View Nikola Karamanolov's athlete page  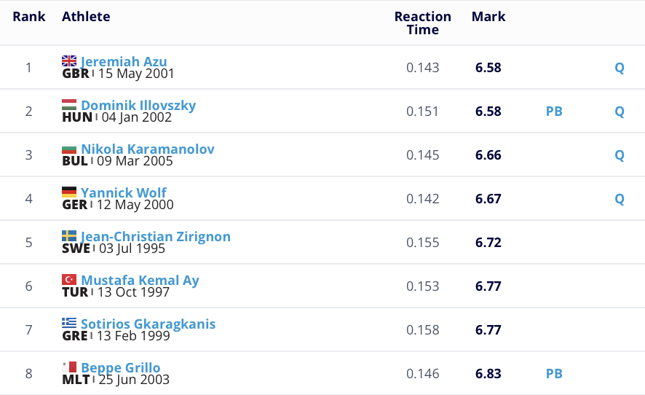click(x=148, y=149)
